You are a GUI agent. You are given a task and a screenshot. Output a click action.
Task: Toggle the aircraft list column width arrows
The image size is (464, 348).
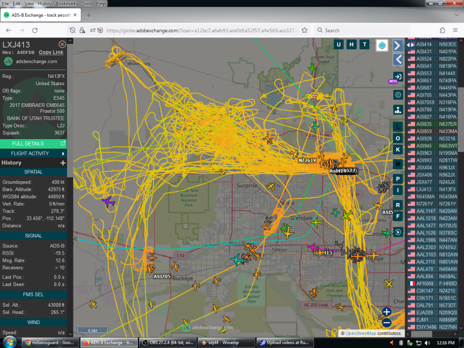coord(411,45)
